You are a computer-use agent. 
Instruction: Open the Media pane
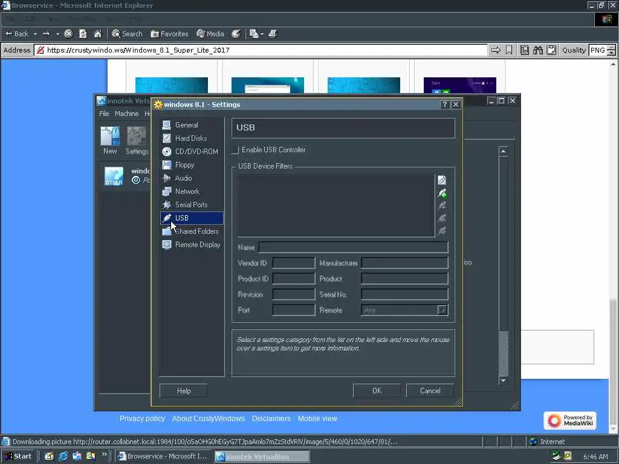point(210,34)
